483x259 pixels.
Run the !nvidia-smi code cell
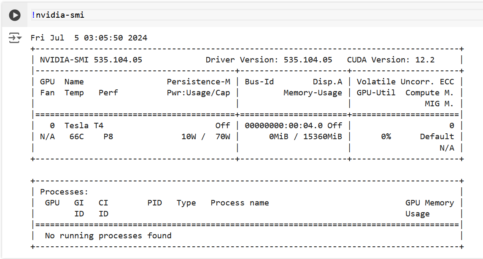click(15, 14)
